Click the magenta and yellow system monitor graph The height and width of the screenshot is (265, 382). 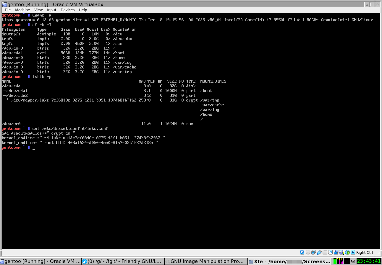pos(340,261)
